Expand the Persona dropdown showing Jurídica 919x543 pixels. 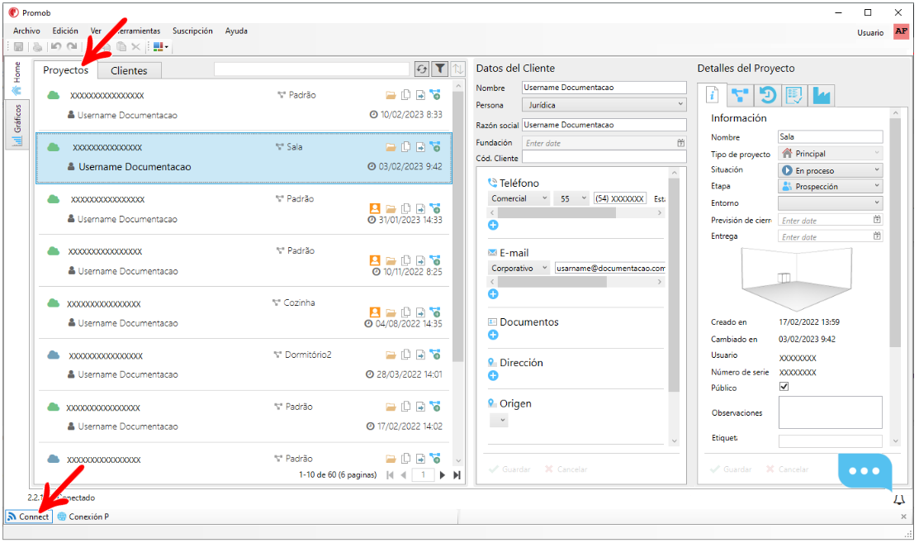tap(604, 105)
